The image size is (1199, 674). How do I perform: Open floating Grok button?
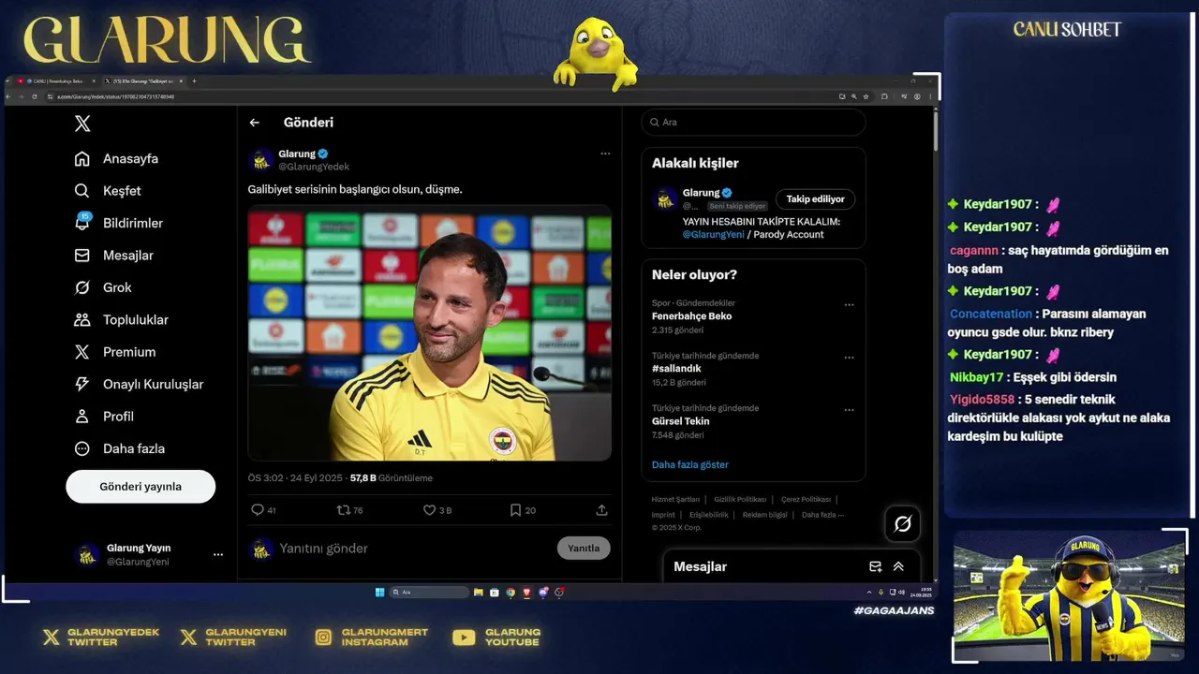(903, 524)
